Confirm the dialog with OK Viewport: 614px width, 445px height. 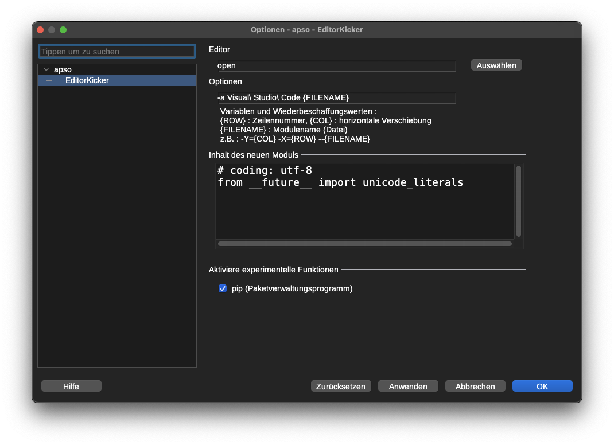(x=542, y=386)
